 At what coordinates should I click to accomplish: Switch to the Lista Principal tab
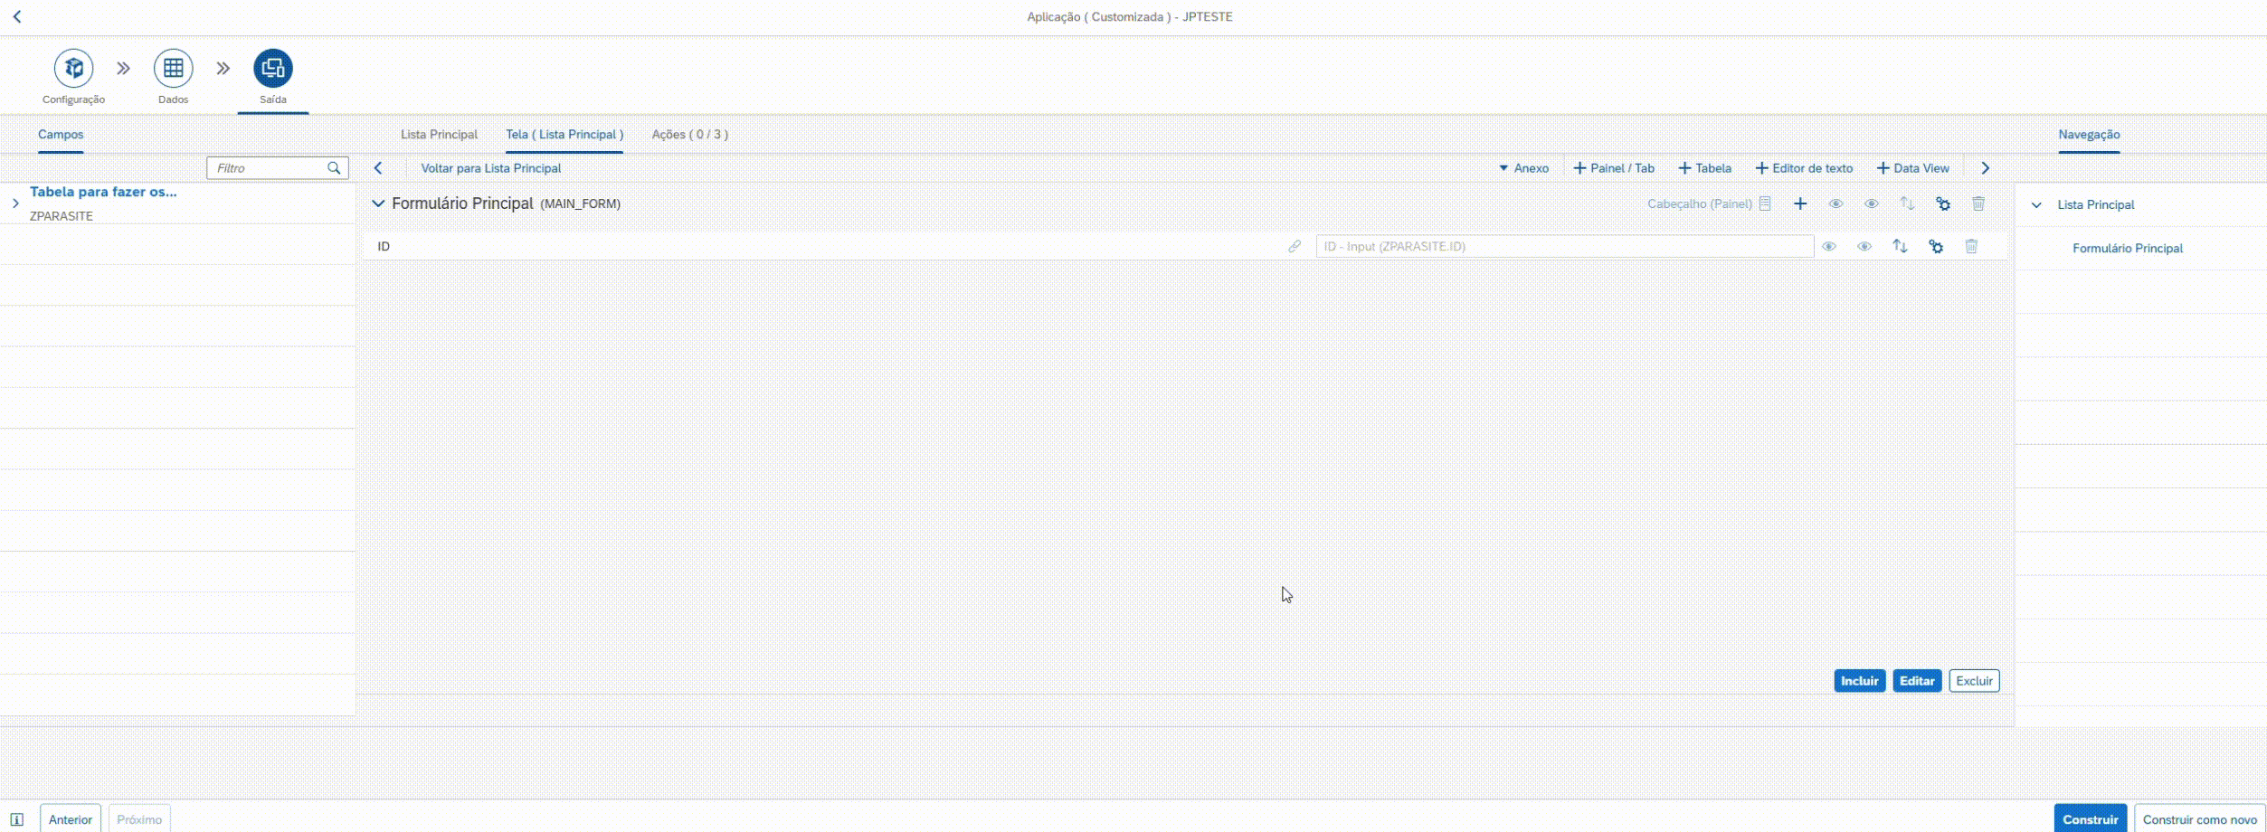pyautogui.click(x=439, y=135)
